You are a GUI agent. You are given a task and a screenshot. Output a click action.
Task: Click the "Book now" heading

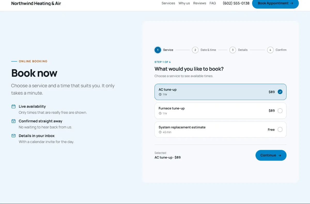coord(34,73)
